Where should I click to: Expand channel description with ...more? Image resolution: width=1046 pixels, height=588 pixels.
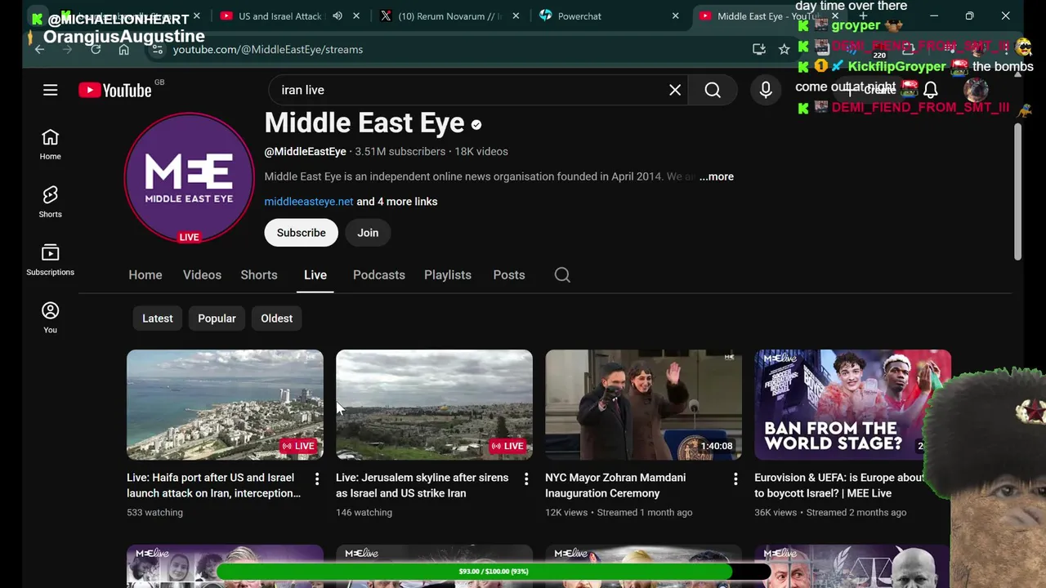(x=717, y=176)
